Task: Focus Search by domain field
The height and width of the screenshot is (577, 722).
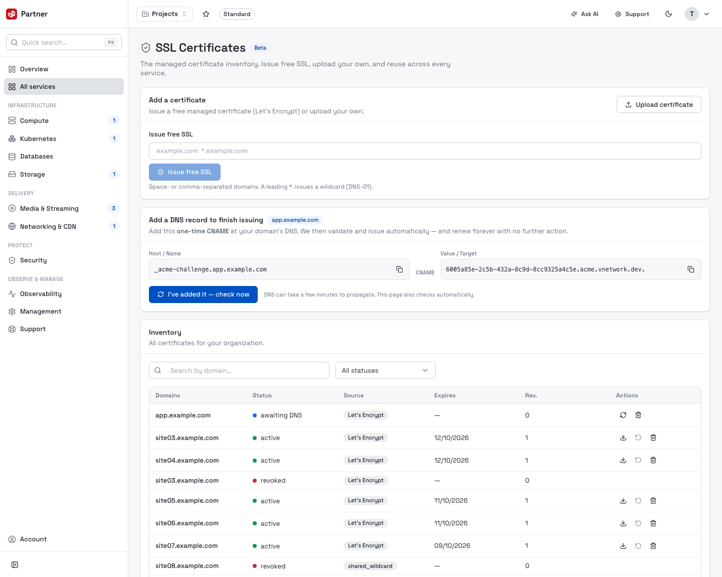Action: (239, 370)
